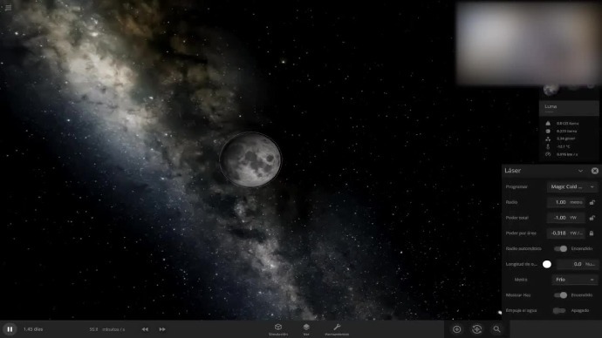
Task: Close the Láser panel
Action: 595,171
